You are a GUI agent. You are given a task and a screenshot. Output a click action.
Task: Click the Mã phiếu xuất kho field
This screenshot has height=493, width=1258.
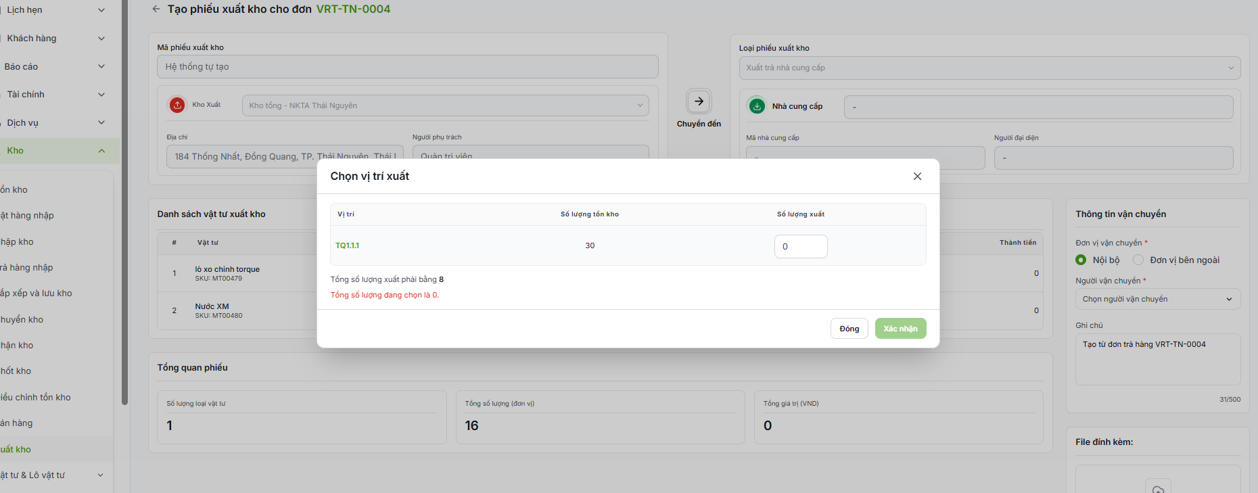pyautogui.click(x=407, y=67)
